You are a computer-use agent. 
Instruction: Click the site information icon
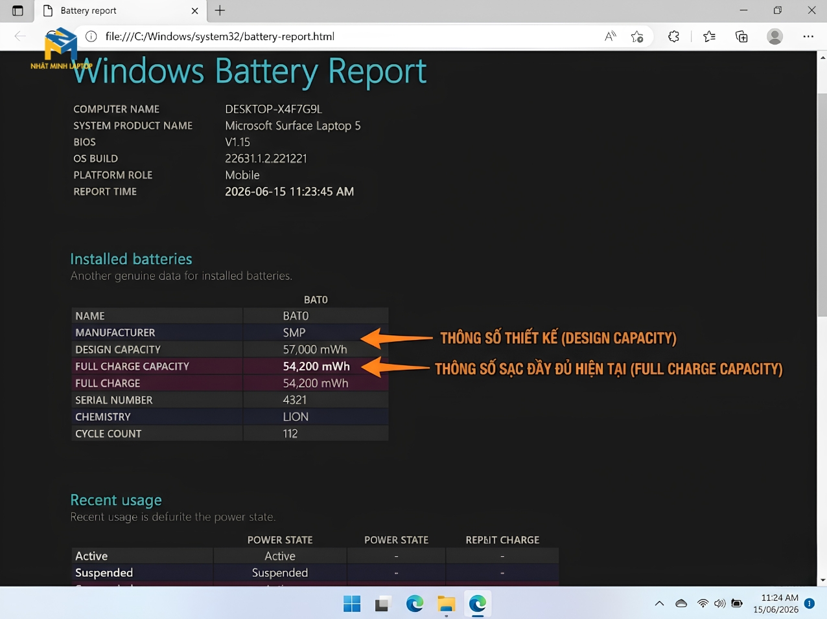pyautogui.click(x=91, y=36)
